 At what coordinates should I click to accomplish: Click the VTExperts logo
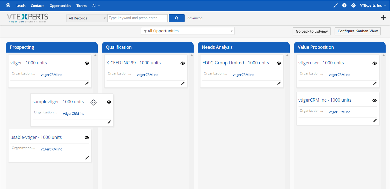(x=27, y=18)
